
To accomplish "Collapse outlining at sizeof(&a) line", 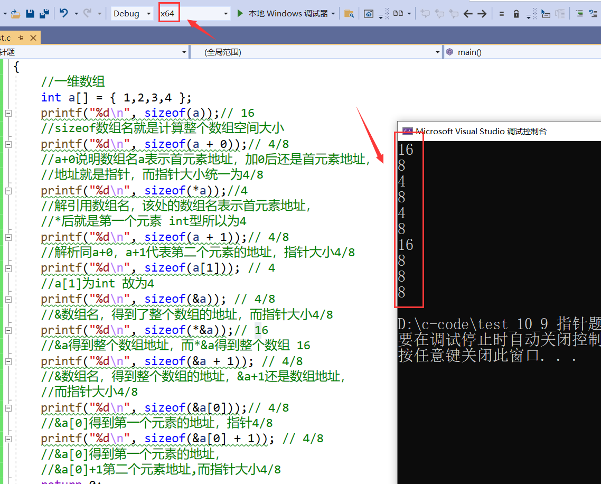I will (x=8, y=299).
